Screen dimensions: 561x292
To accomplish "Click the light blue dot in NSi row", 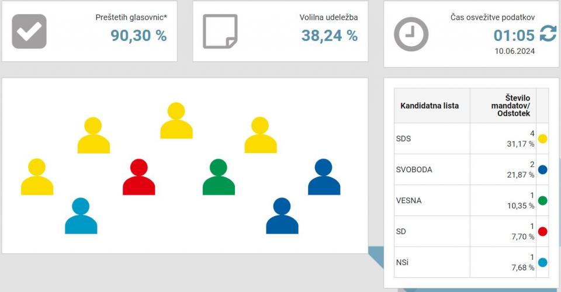I will 542,263.
